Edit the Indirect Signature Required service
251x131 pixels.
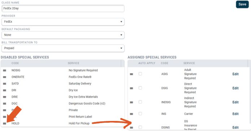click(235, 102)
